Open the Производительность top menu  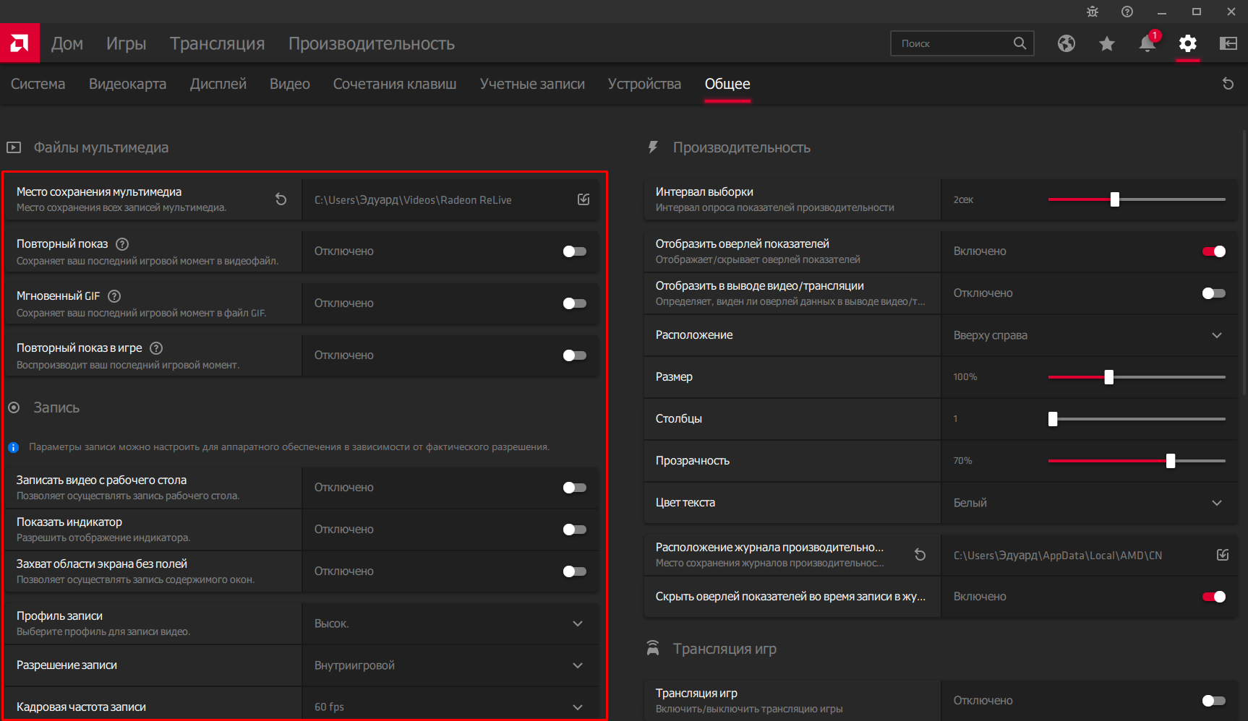point(371,43)
